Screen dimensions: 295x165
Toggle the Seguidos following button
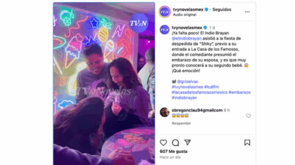(x=222, y=10)
